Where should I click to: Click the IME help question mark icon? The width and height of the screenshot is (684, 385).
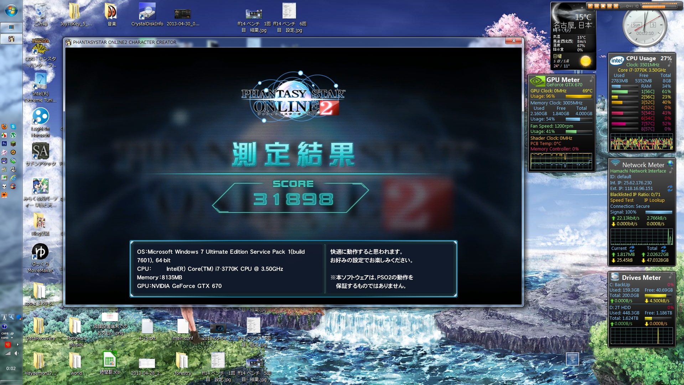[4, 326]
